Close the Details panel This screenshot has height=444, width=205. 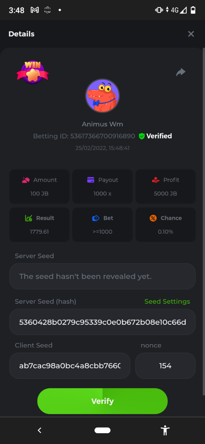[x=191, y=34]
